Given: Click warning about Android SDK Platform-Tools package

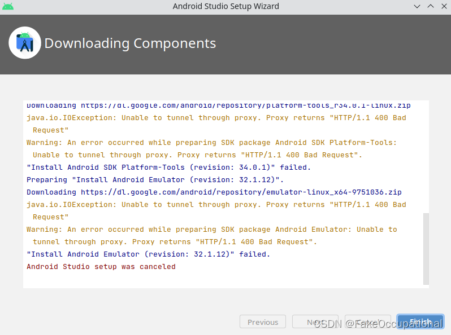Looking at the screenshot, I should pyautogui.click(x=211, y=149).
